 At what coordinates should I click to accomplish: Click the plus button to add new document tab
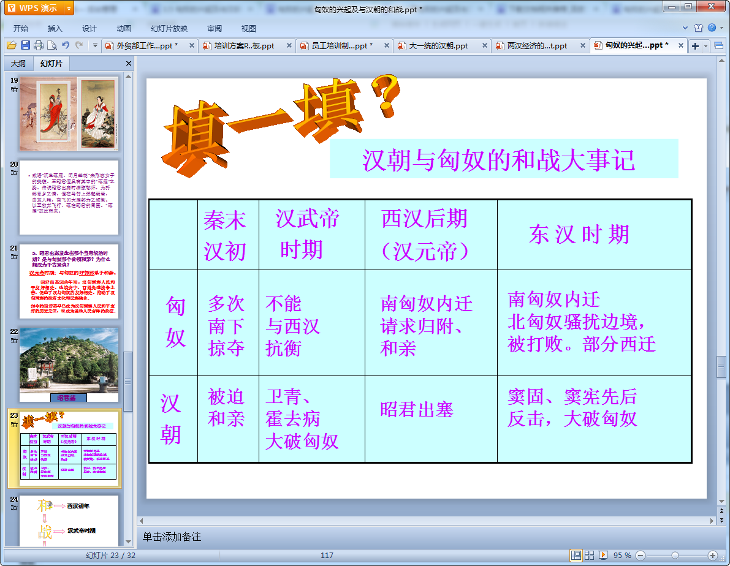tap(695, 46)
